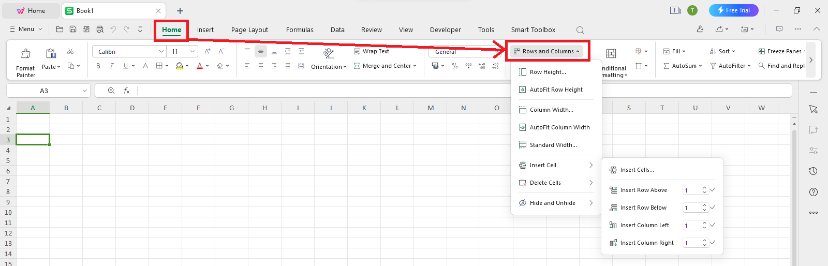Click the Cut scissors icon
Screen dimensions: 828x266
tap(70, 51)
